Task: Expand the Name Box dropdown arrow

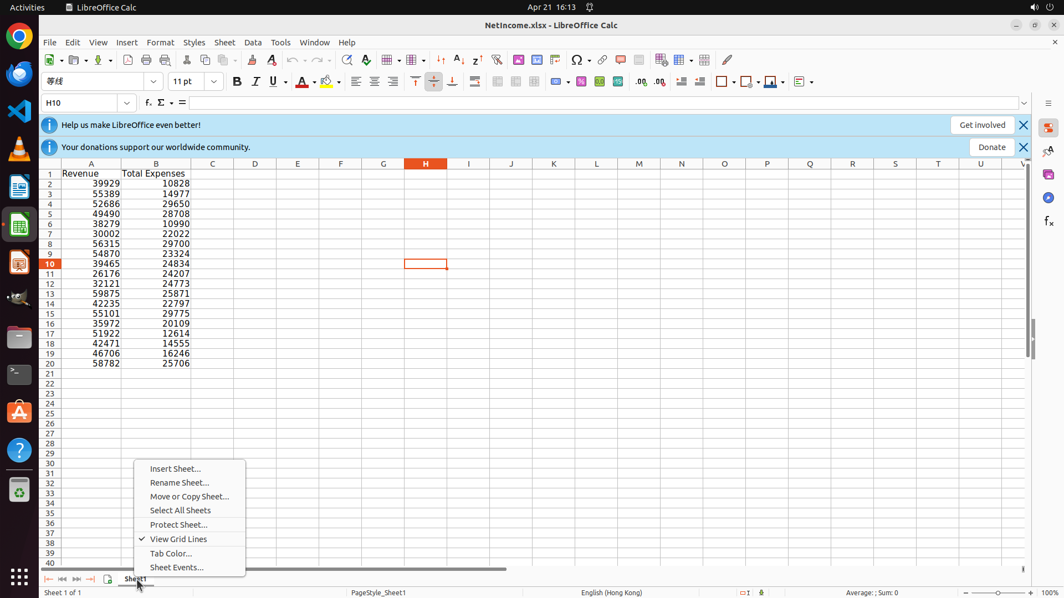Action: coord(127,103)
